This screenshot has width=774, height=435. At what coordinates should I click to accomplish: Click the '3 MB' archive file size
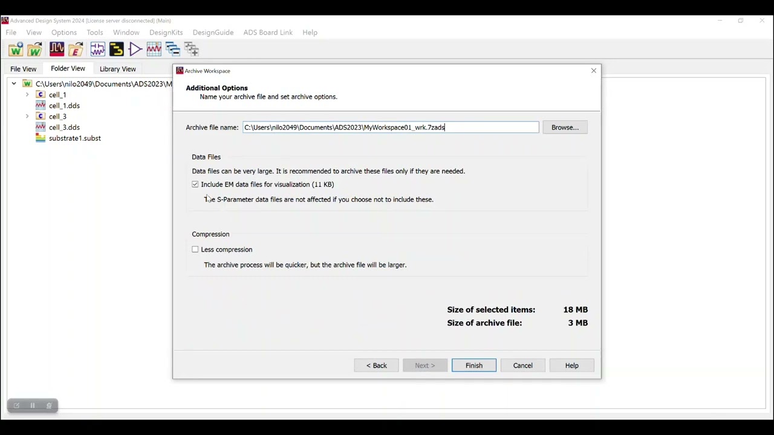578,323
